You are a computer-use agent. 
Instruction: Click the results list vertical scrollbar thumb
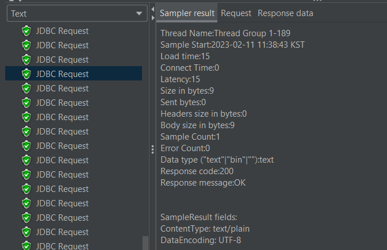[x=145, y=243]
